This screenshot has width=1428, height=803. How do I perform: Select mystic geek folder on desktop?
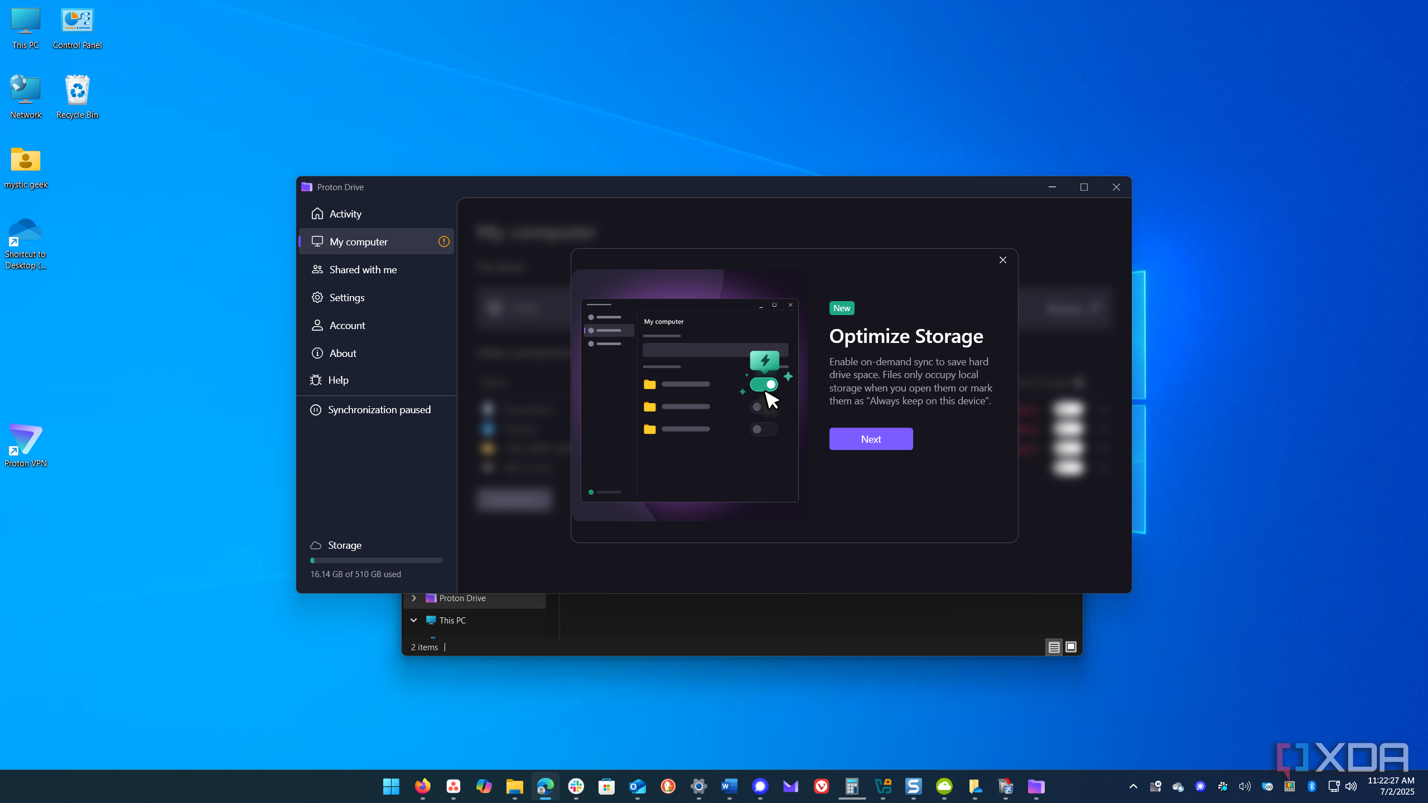coord(26,167)
